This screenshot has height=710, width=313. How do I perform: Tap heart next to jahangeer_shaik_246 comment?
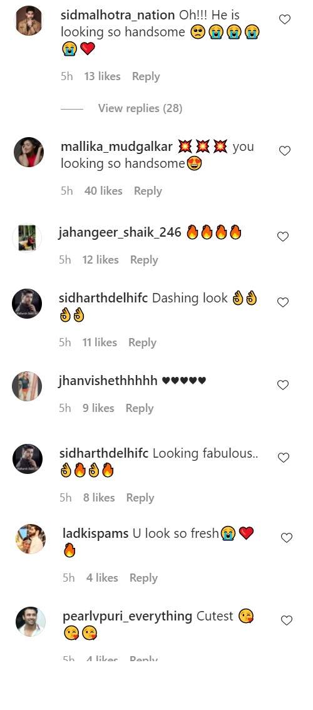[283, 237]
